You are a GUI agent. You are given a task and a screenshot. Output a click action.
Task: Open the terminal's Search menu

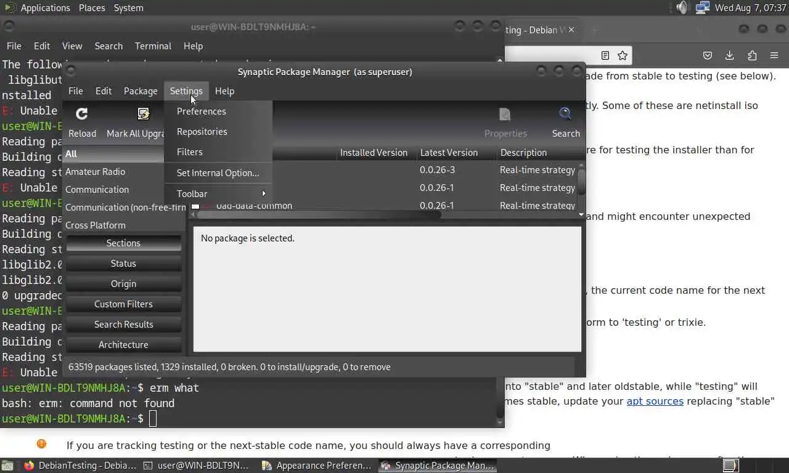tap(108, 46)
